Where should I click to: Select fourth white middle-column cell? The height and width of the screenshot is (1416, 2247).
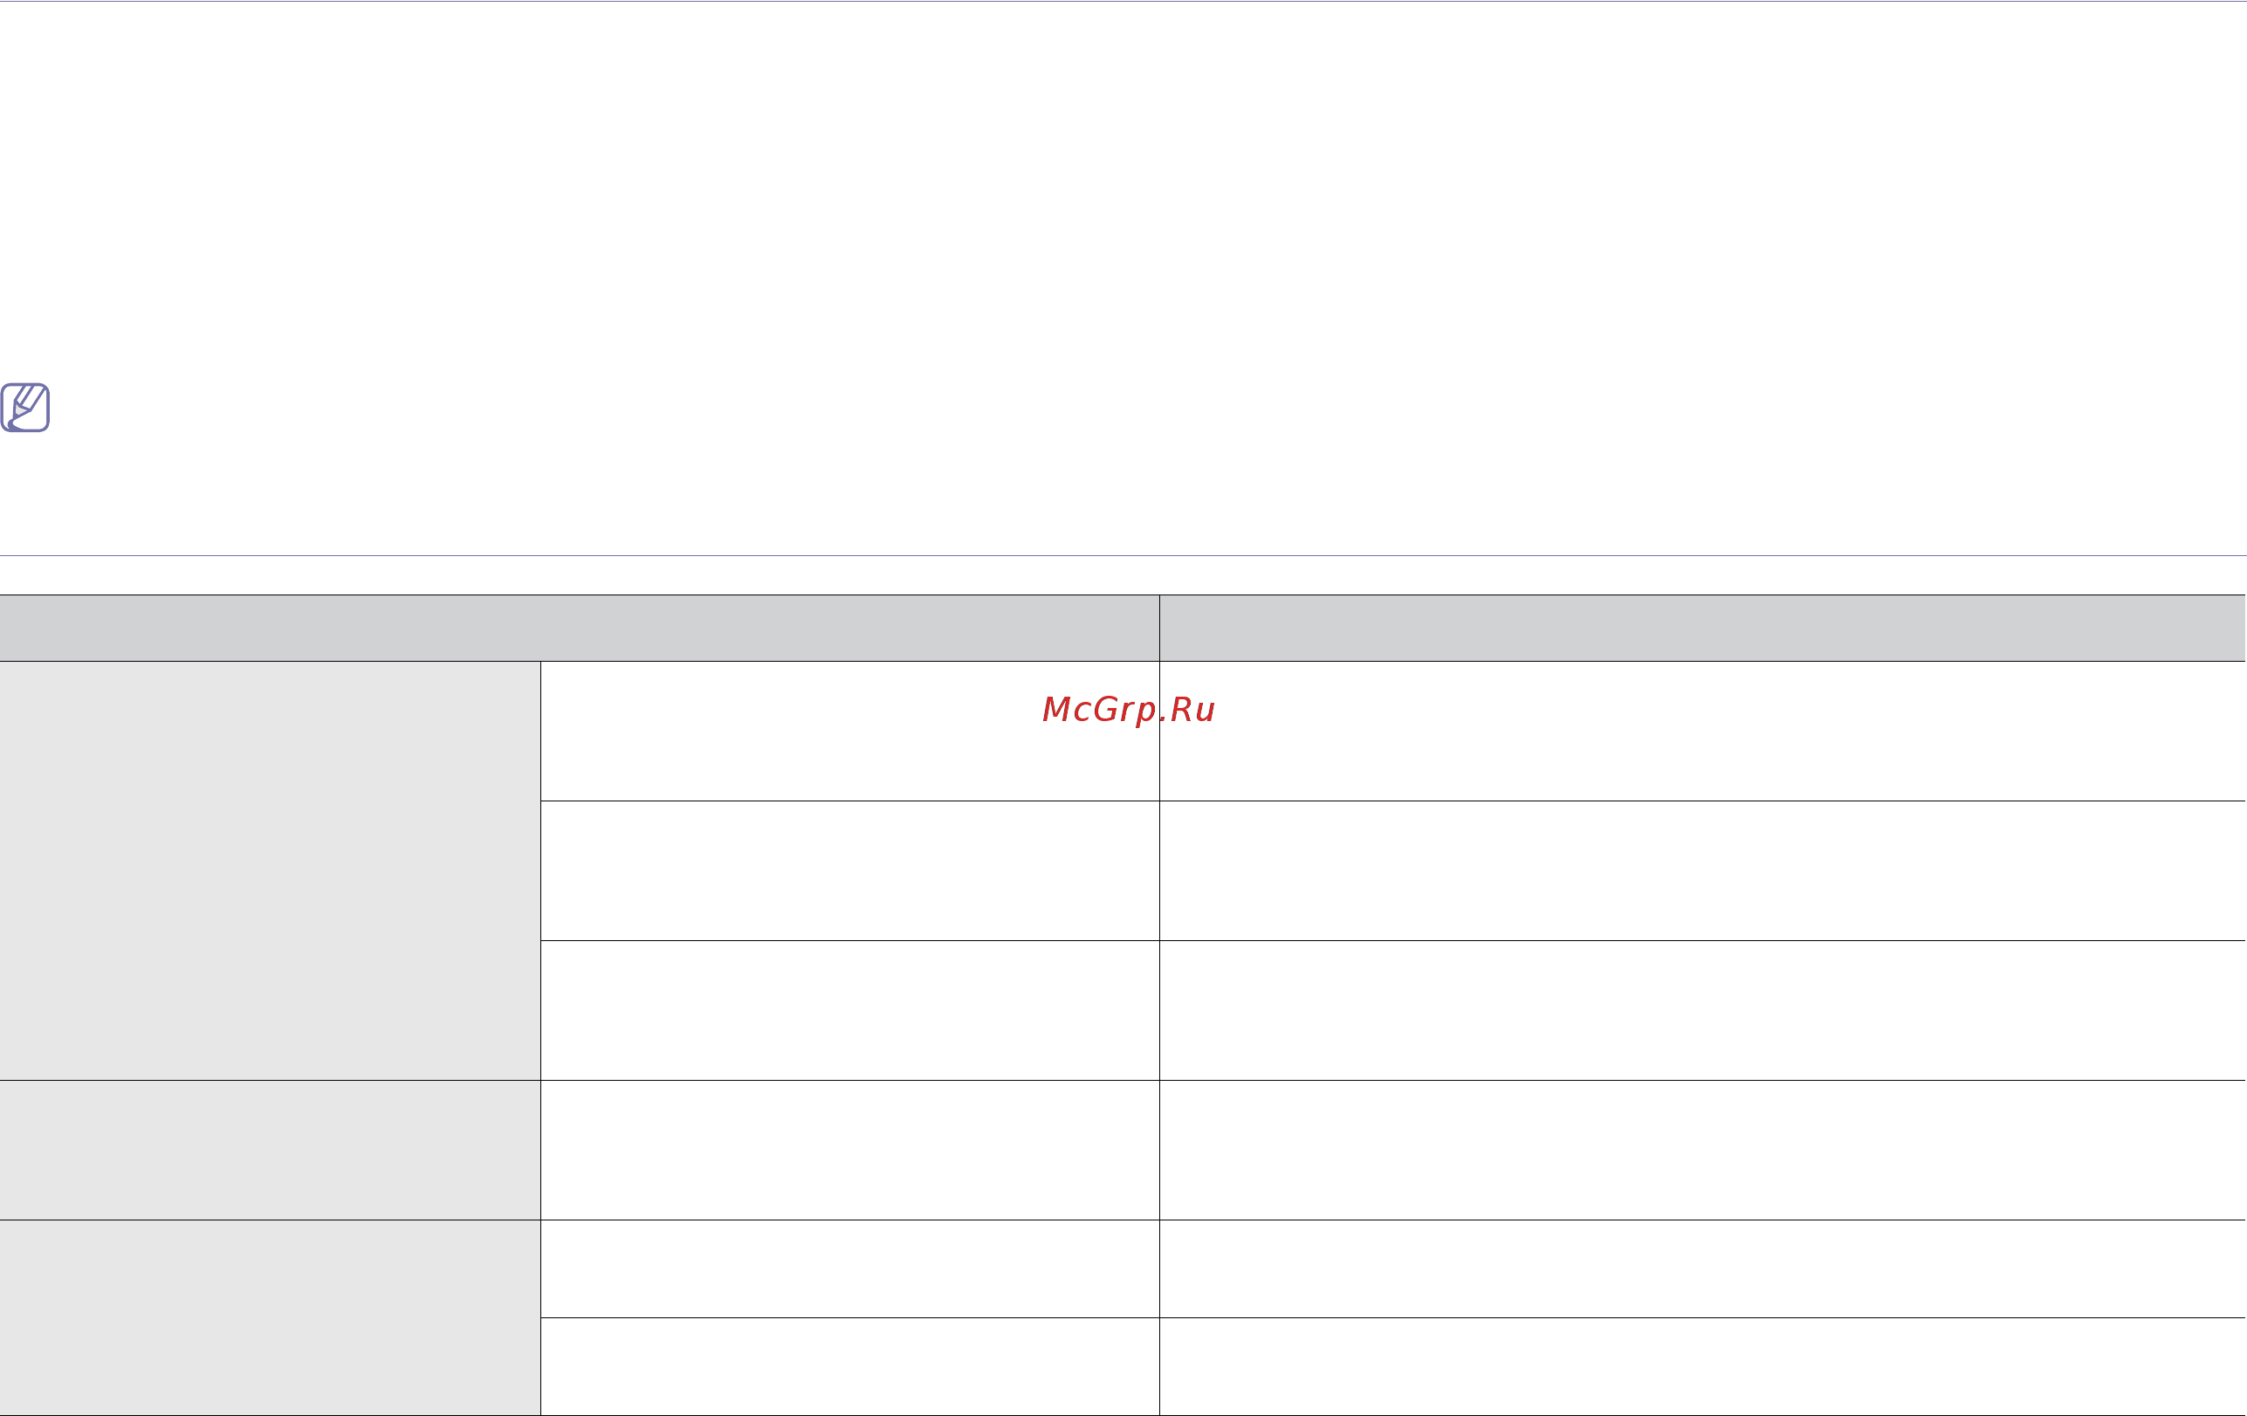[x=850, y=1150]
